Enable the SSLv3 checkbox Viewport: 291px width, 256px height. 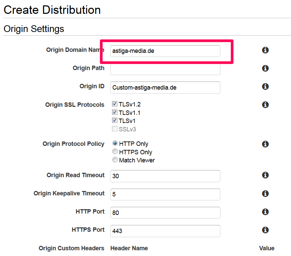point(115,129)
